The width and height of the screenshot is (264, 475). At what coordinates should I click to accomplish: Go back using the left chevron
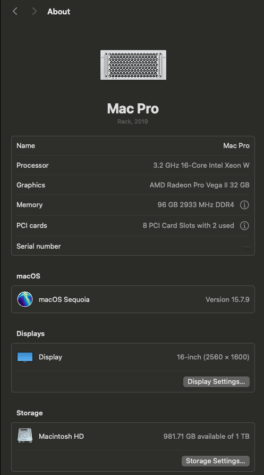coord(15,12)
